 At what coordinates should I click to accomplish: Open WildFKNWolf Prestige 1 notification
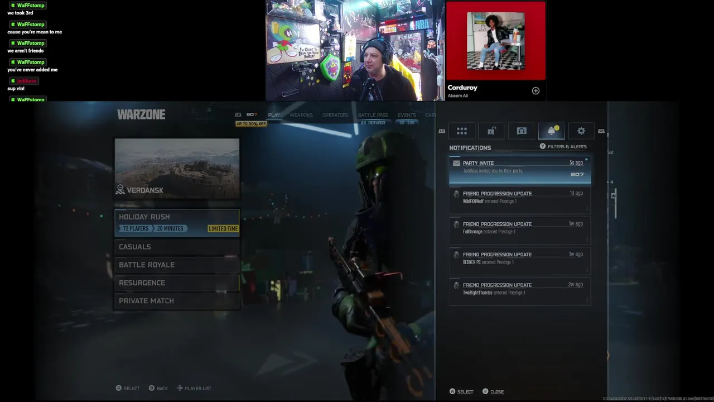click(x=520, y=200)
